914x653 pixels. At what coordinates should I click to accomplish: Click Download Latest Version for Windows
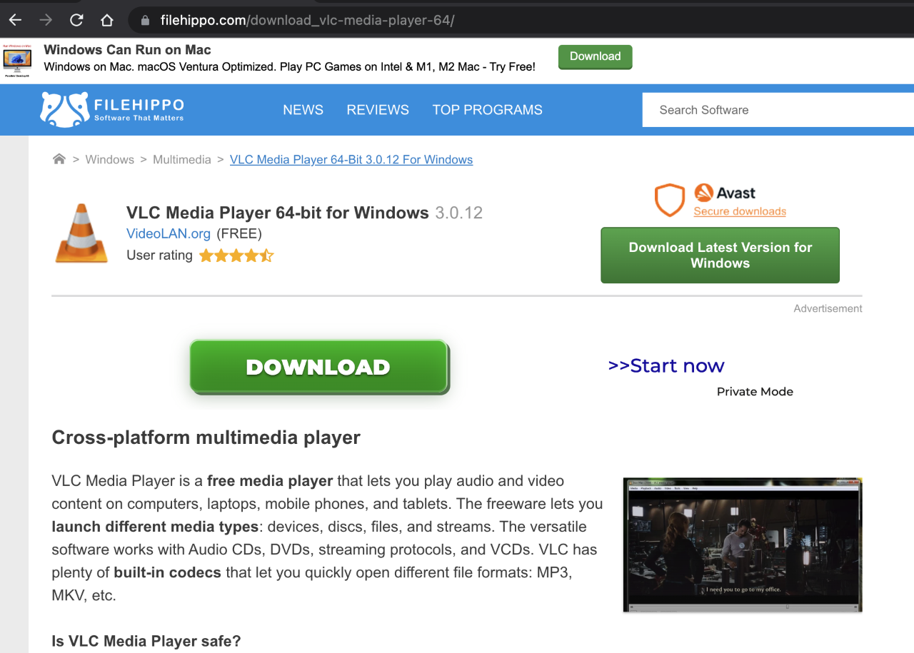[x=720, y=255]
